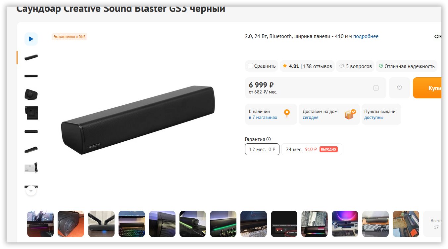Expand more thumbnails with down chevron
Image resolution: width=448 pixels, height=249 pixels.
coord(31,191)
